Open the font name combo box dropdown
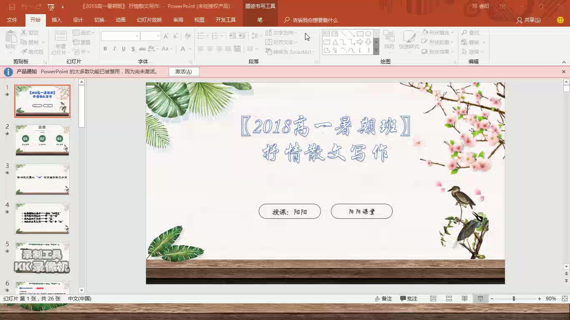The height and width of the screenshot is (320, 570). tap(136, 36)
